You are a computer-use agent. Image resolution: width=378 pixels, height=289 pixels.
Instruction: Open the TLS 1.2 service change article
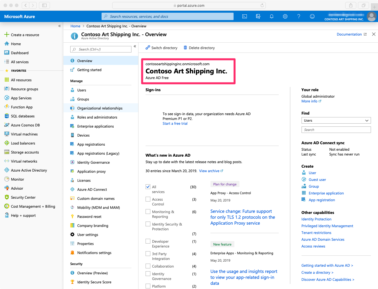click(x=243, y=217)
